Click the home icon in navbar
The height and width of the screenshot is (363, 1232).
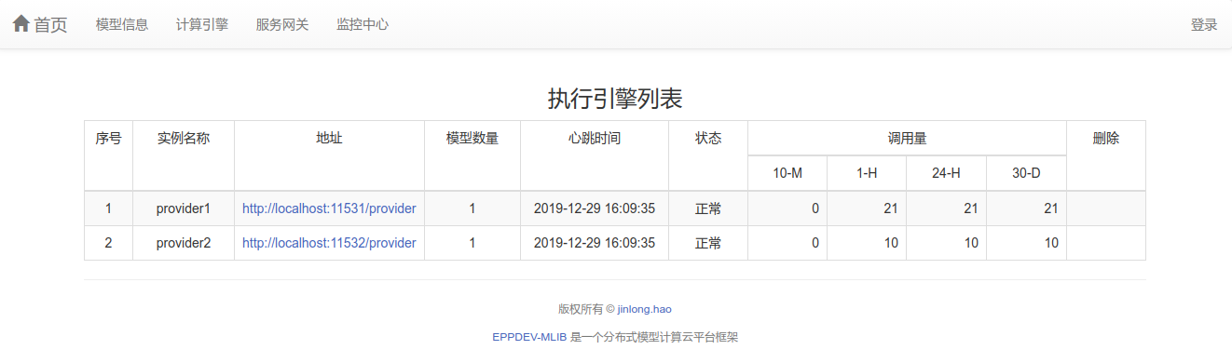(x=21, y=24)
